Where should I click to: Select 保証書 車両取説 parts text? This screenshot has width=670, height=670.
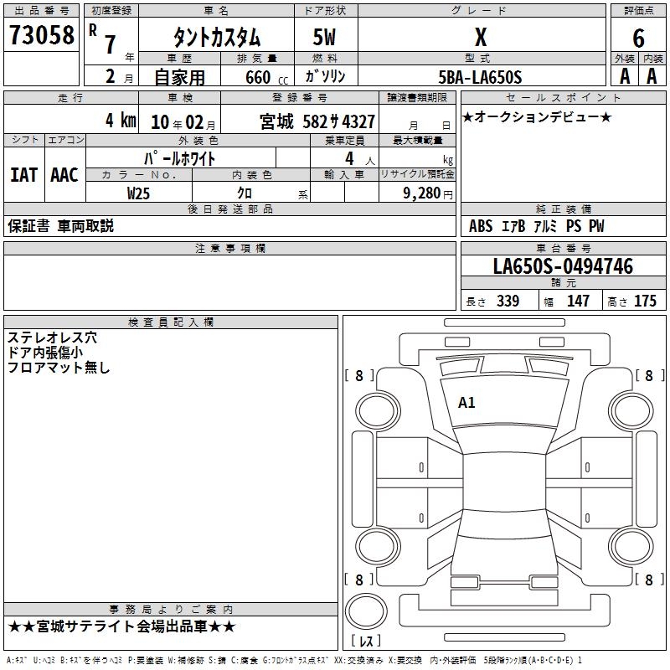60,225
